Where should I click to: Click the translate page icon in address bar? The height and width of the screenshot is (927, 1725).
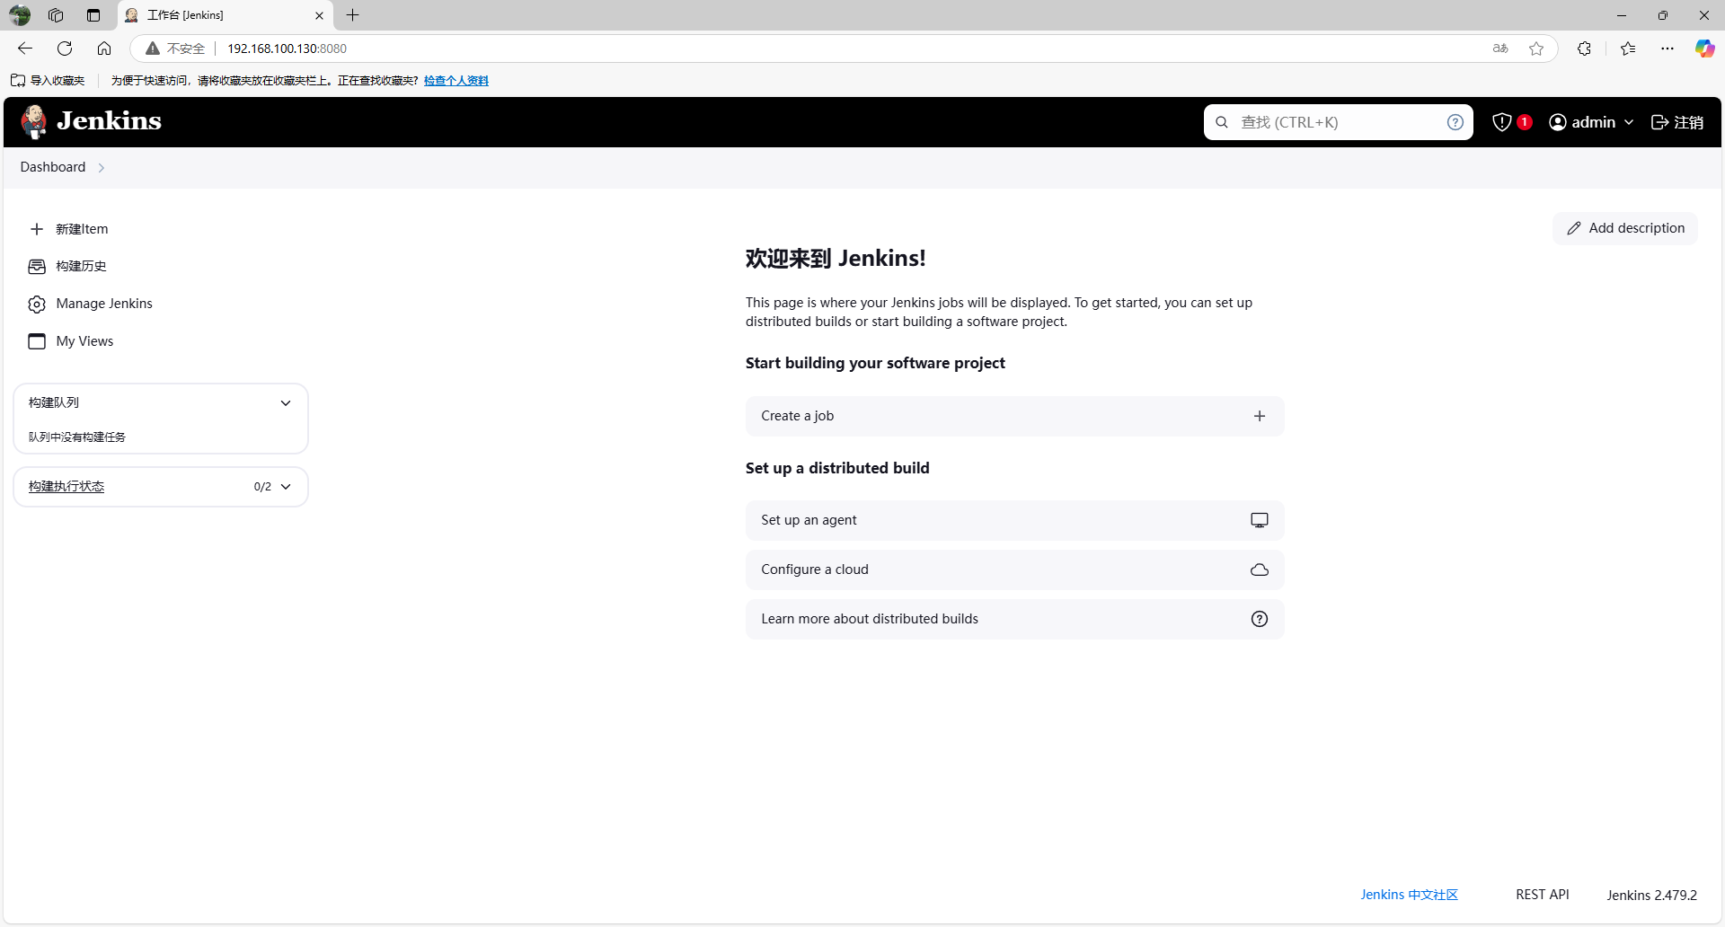pos(1500,49)
